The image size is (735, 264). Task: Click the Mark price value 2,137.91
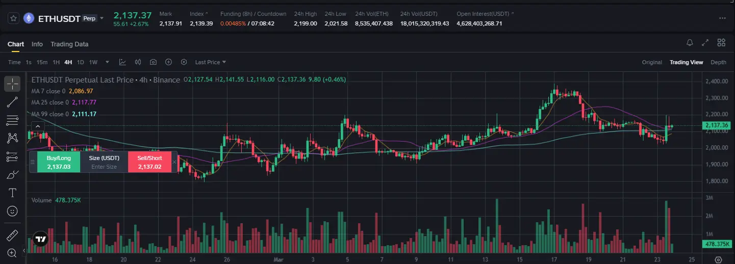point(171,23)
